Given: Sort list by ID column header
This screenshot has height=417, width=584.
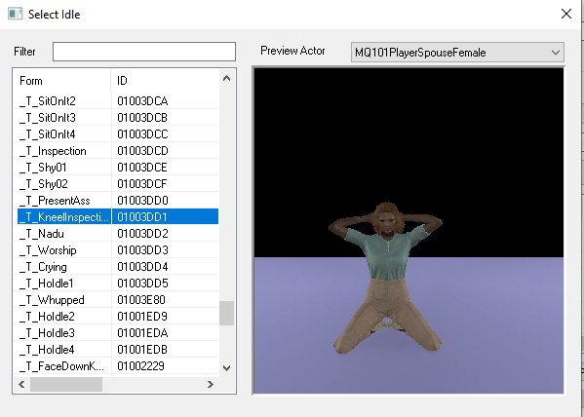Looking at the screenshot, I should (165, 81).
